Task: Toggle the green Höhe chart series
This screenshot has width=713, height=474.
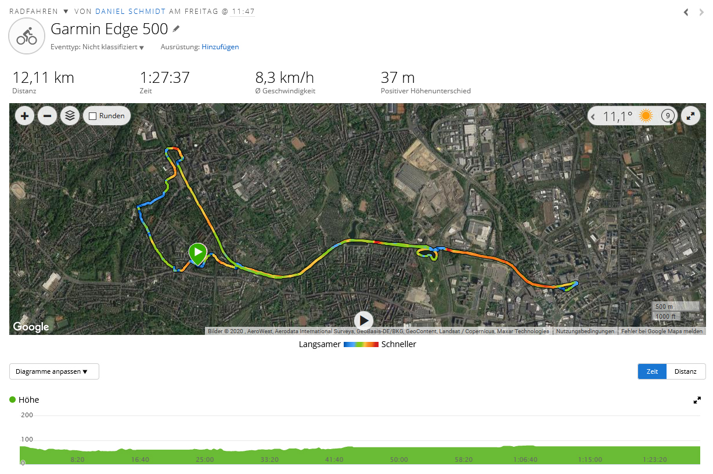Action: (13, 400)
